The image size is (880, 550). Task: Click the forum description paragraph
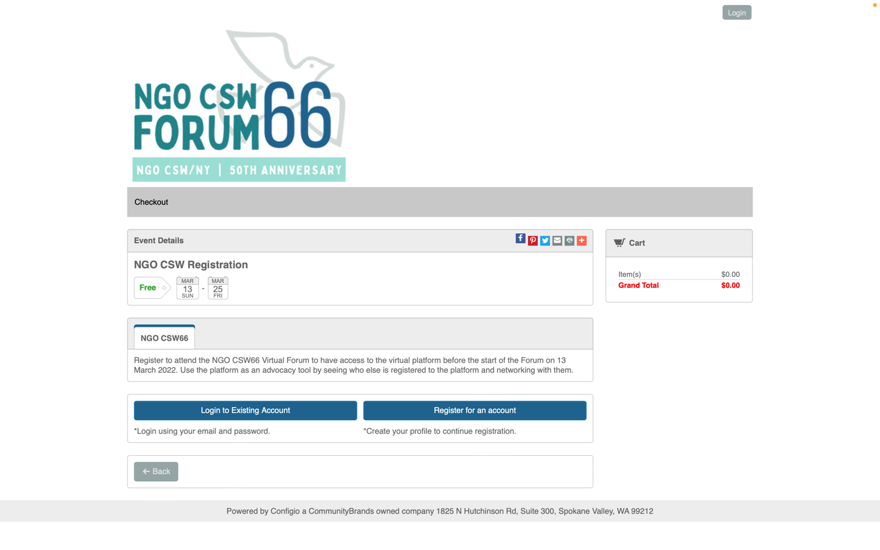point(354,365)
